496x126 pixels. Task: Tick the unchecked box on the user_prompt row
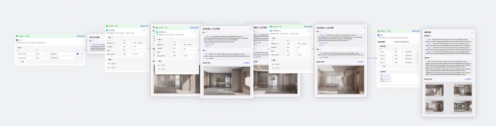pos(78,58)
